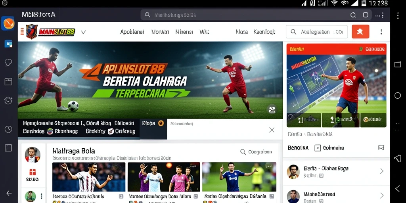Open the Wkt menu item
This screenshot has height=203, width=406.
click(204, 32)
